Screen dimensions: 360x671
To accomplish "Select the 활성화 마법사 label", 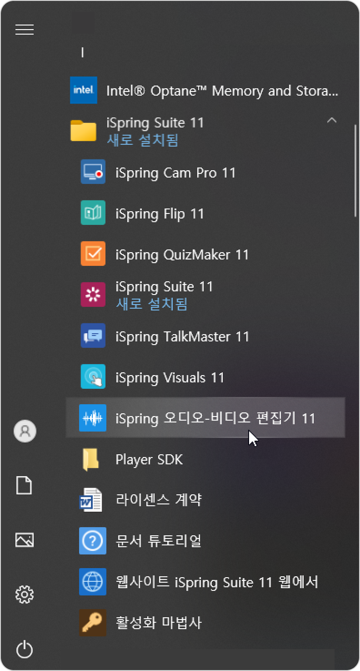I will pos(159,623).
